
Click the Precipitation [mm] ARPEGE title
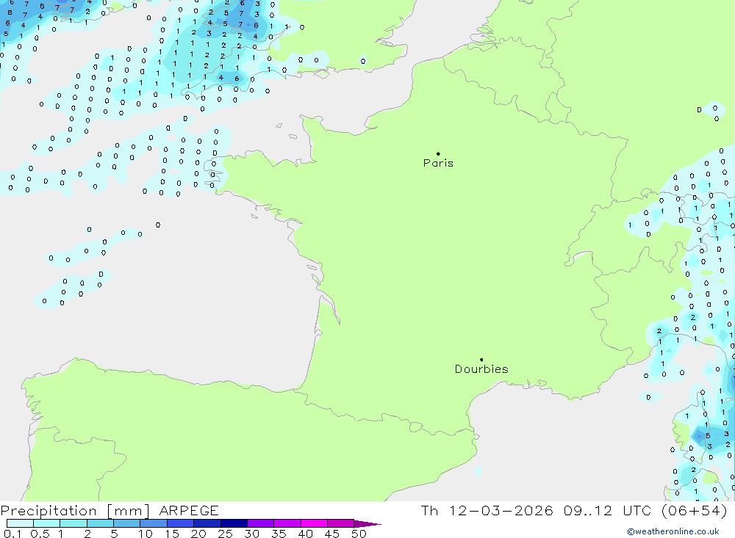click(x=110, y=510)
